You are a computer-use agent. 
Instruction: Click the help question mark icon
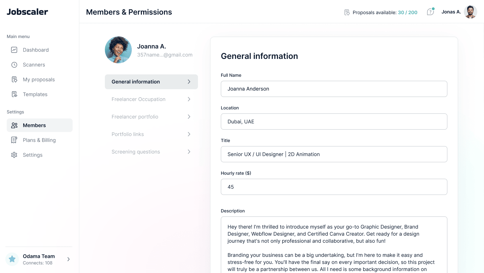430,12
